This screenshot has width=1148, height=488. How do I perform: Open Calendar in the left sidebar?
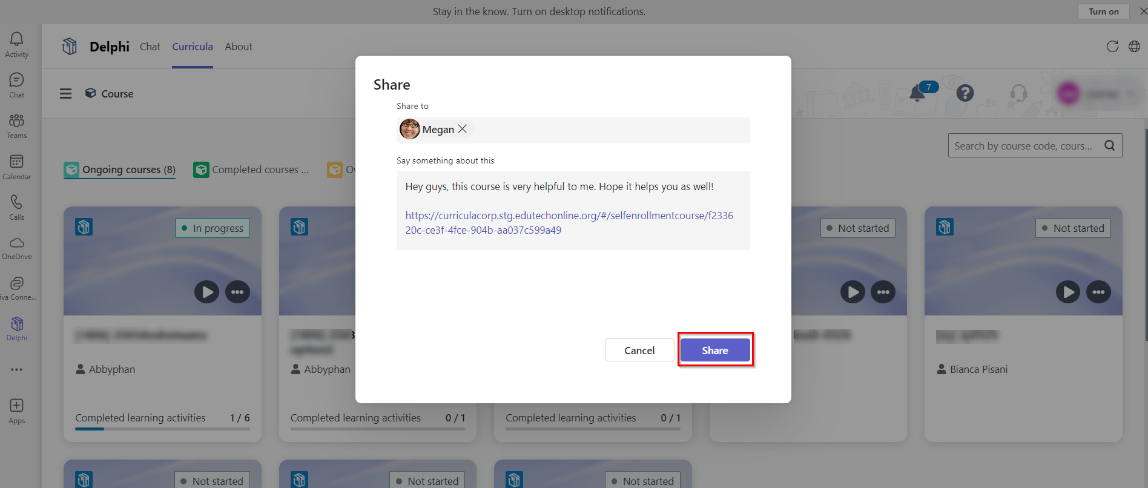(x=16, y=167)
